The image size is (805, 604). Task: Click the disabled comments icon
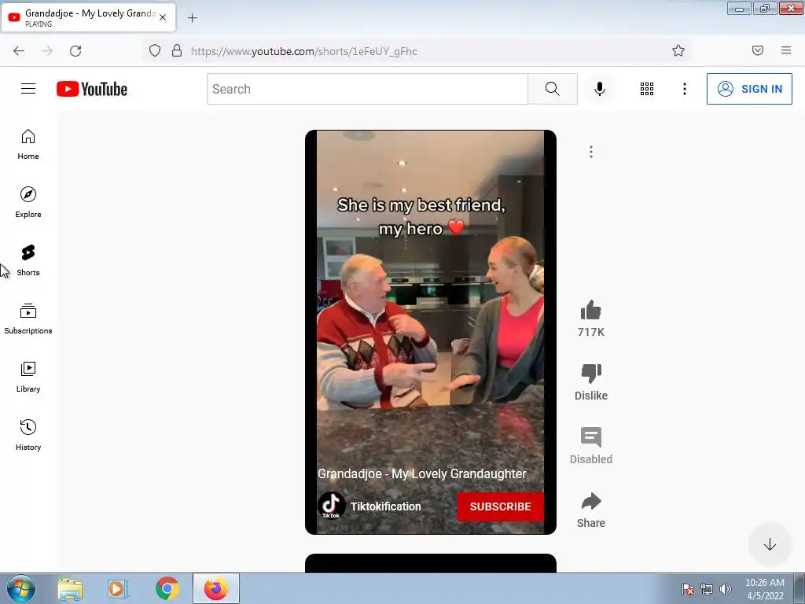point(591,437)
